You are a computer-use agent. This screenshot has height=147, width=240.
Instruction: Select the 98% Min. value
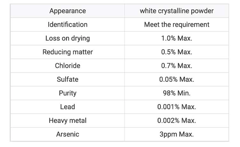[x=177, y=93]
